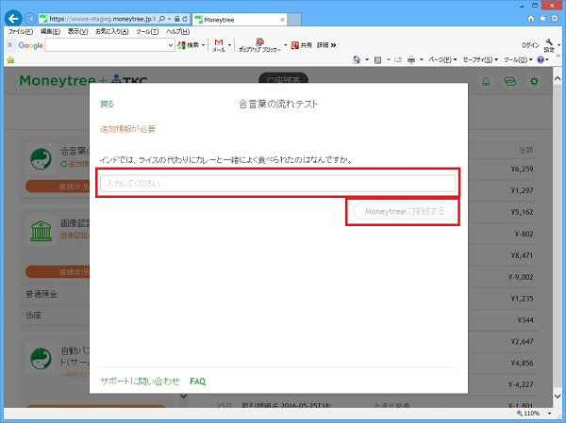Expand the メール dropdown arrow
The width and height of the screenshot is (566, 423).
click(229, 45)
